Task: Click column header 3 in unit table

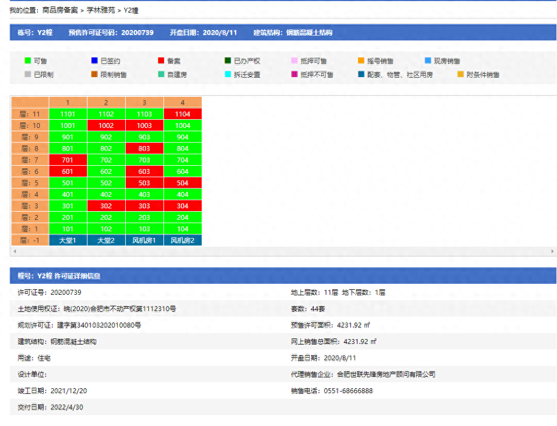Action: click(x=144, y=102)
